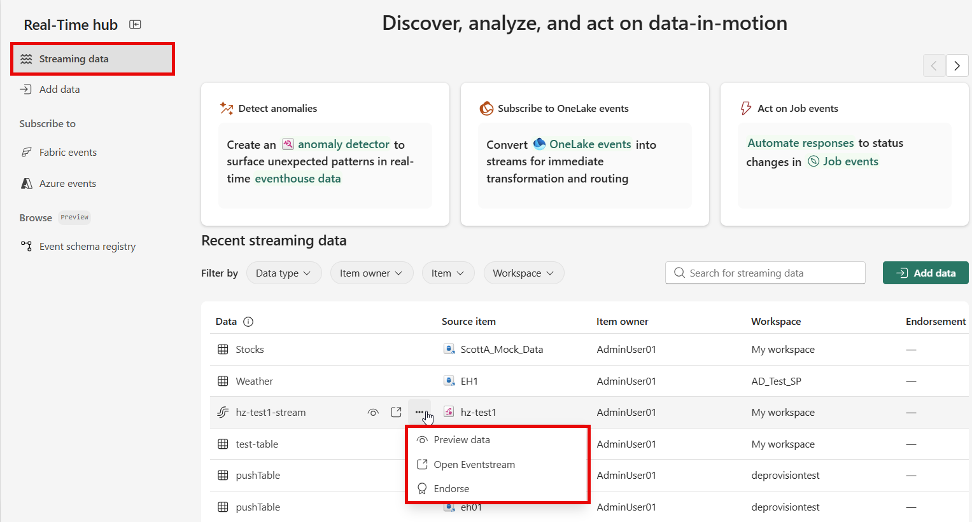The width and height of the screenshot is (972, 522).
Task: Select Open Eventstream menu option
Action: tap(474, 465)
